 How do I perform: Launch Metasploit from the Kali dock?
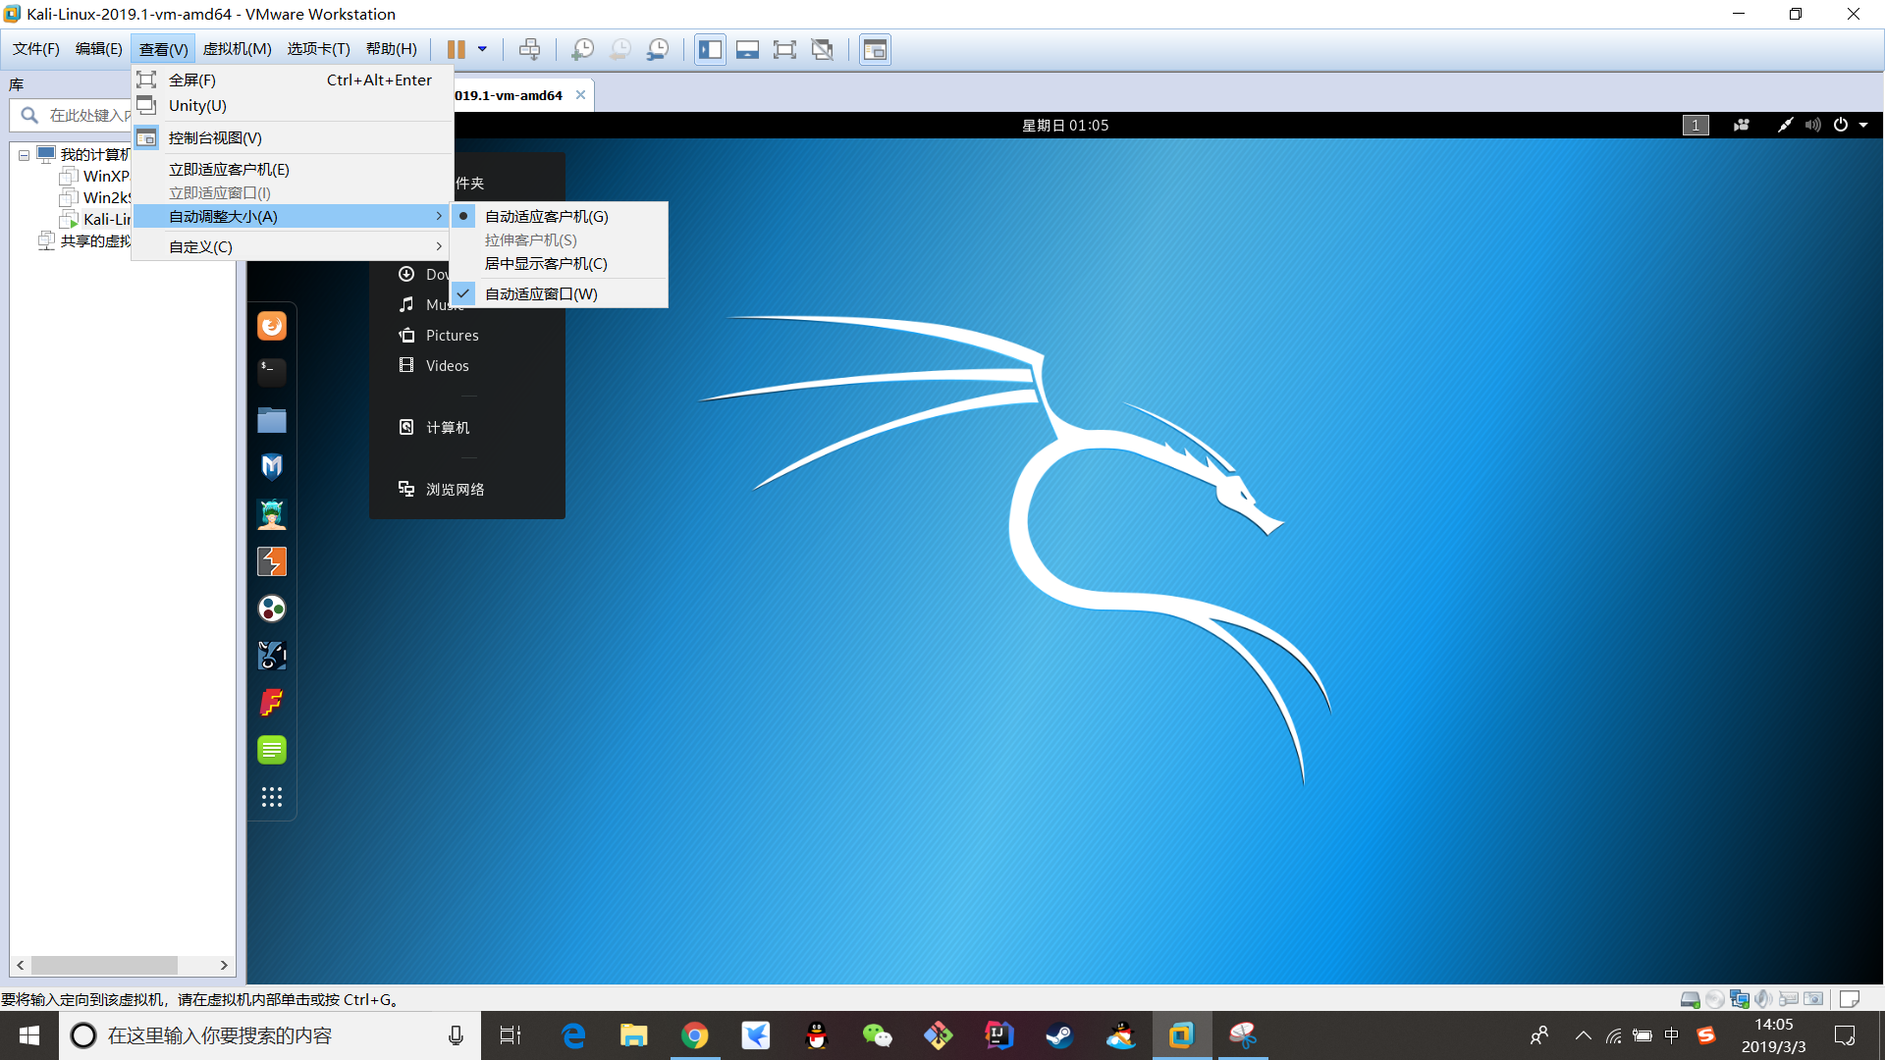click(x=272, y=467)
